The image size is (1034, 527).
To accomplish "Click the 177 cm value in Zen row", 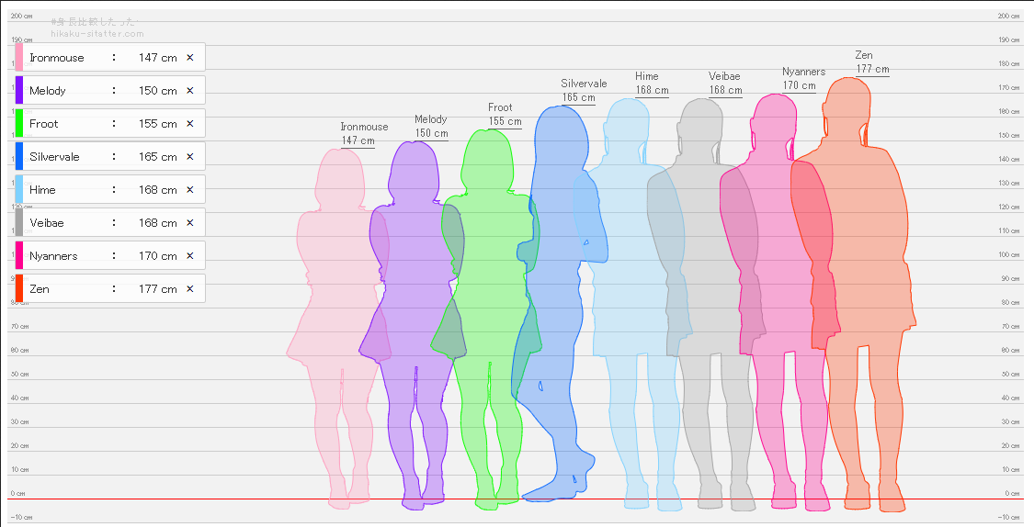I will 157,288.
